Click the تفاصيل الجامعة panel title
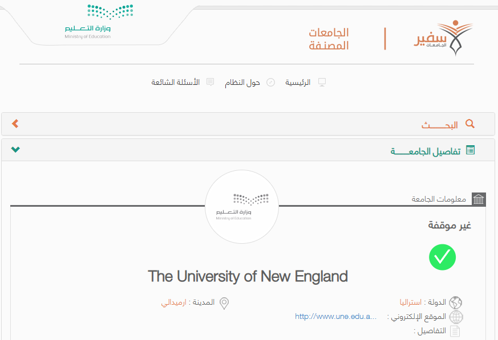 [x=426, y=151]
